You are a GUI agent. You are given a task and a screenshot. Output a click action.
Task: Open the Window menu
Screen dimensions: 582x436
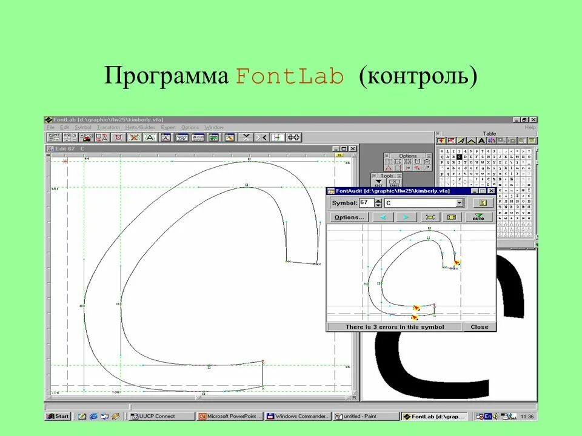tap(214, 127)
